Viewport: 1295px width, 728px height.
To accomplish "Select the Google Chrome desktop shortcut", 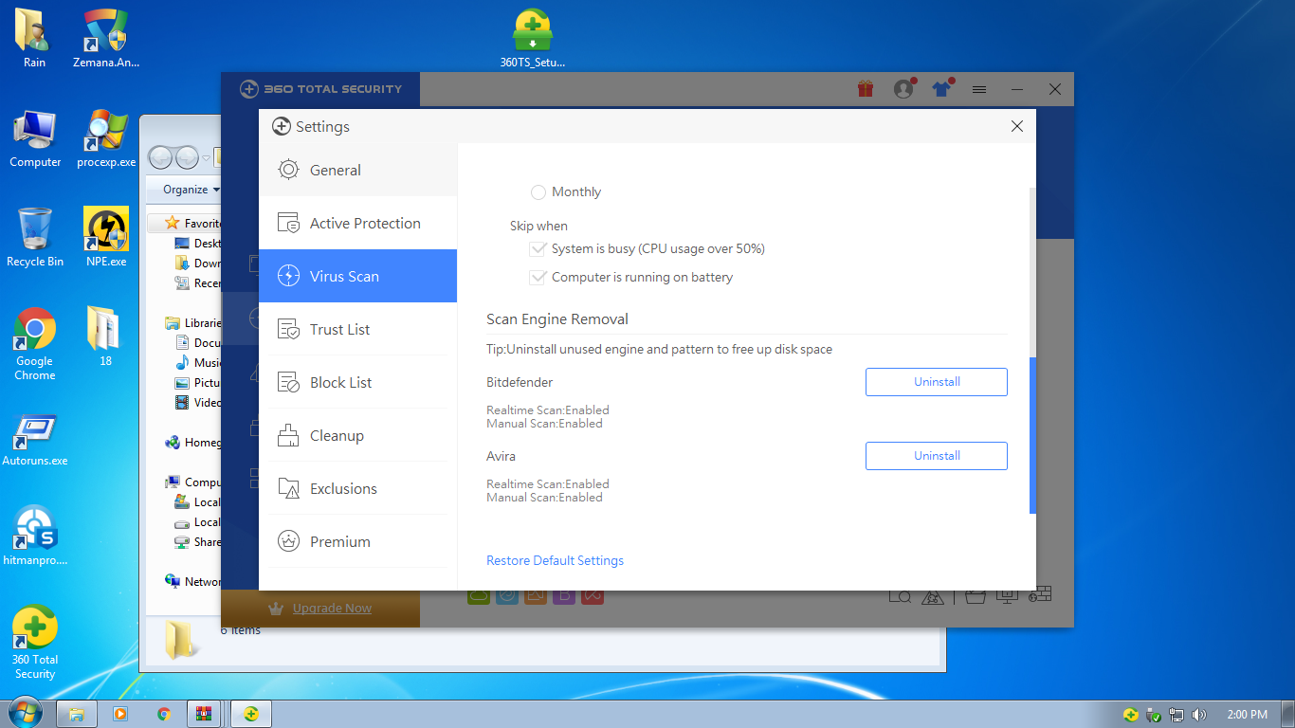I will pos(35,344).
